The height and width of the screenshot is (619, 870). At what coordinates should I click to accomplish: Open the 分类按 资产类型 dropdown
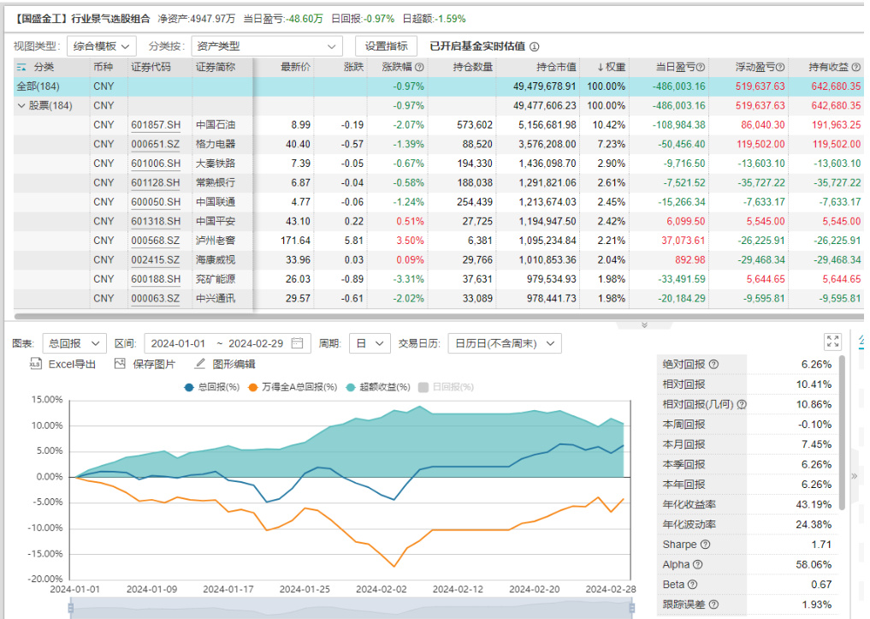(x=266, y=46)
